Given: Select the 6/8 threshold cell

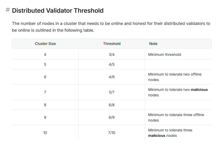Looking at the screenshot, I should click(112, 105).
